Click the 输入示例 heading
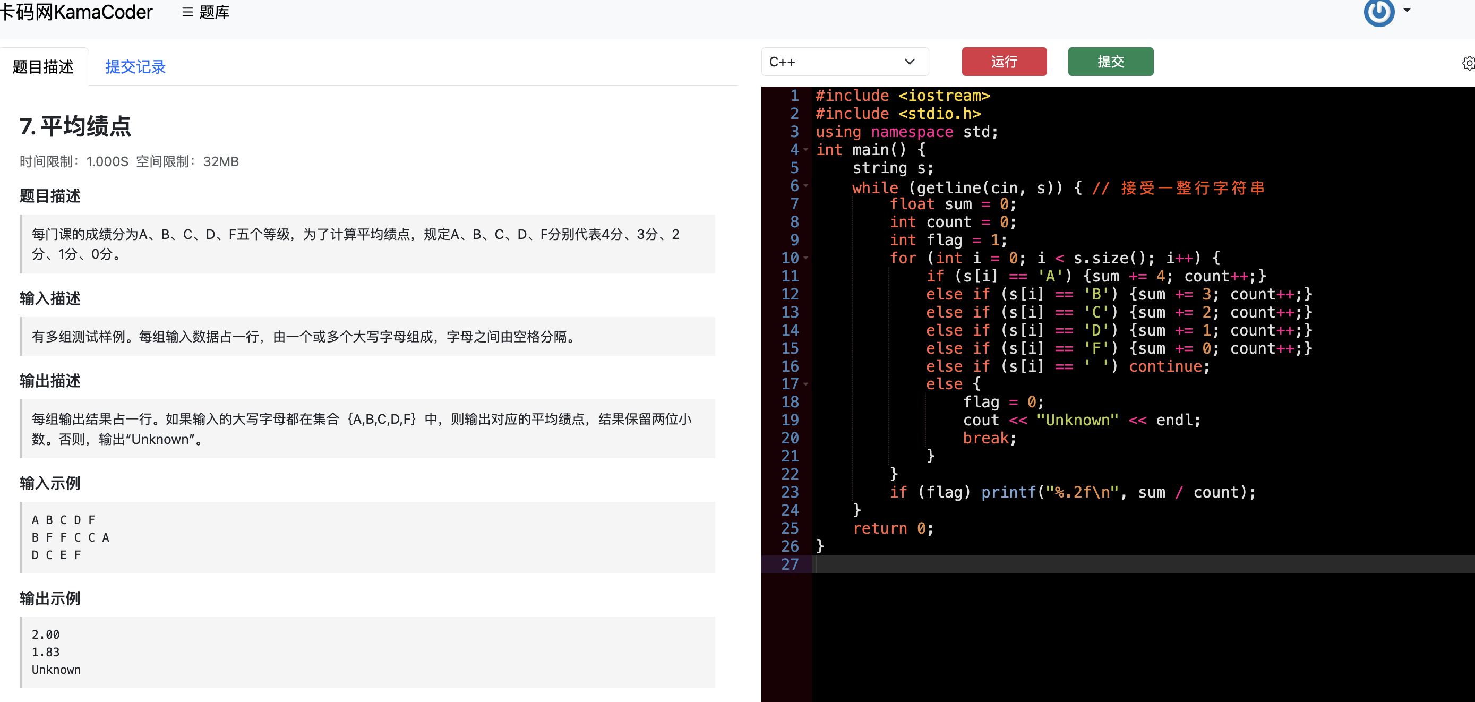 pos(50,483)
